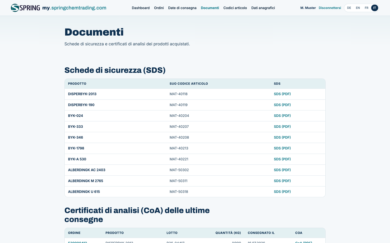The image size is (390, 243).
Task: Select product name ALBERDINGK U 615
Action: point(84,191)
